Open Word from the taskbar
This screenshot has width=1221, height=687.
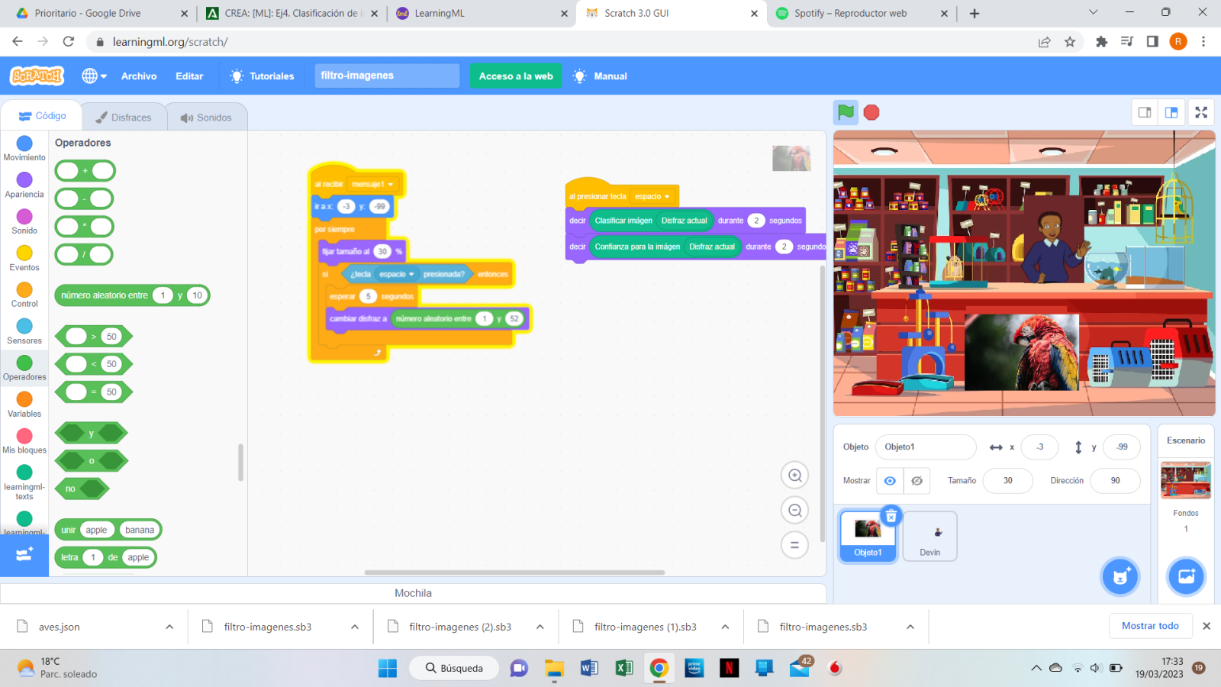pyautogui.click(x=589, y=669)
